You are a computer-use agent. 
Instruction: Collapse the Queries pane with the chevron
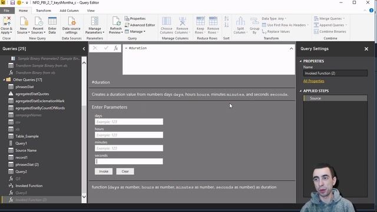click(x=84, y=49)
